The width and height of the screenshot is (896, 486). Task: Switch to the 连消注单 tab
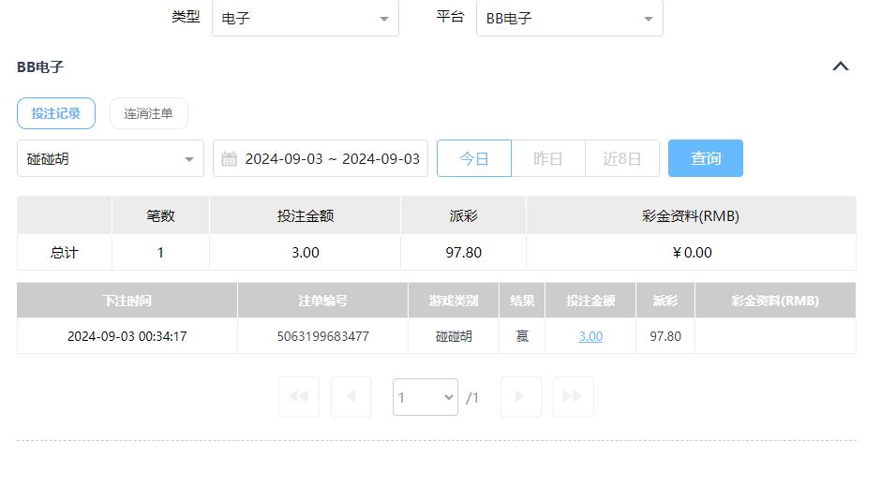[x=149, y=113]
